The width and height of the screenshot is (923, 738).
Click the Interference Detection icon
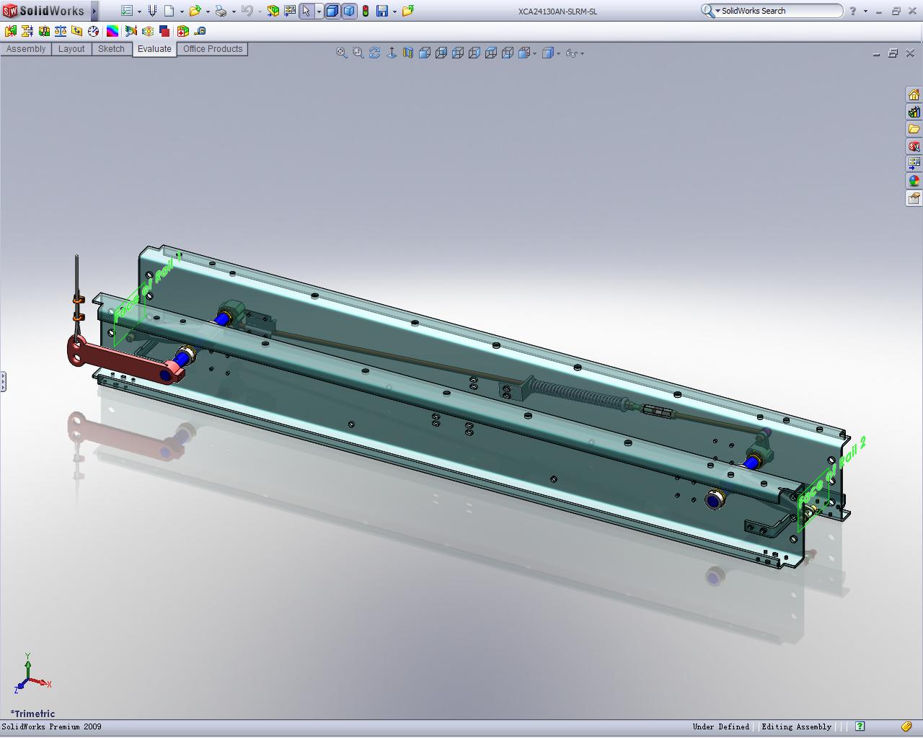pos(10,31)
